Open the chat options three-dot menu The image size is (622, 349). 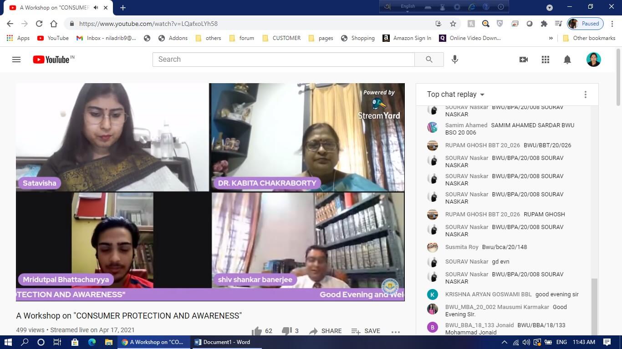586,95
